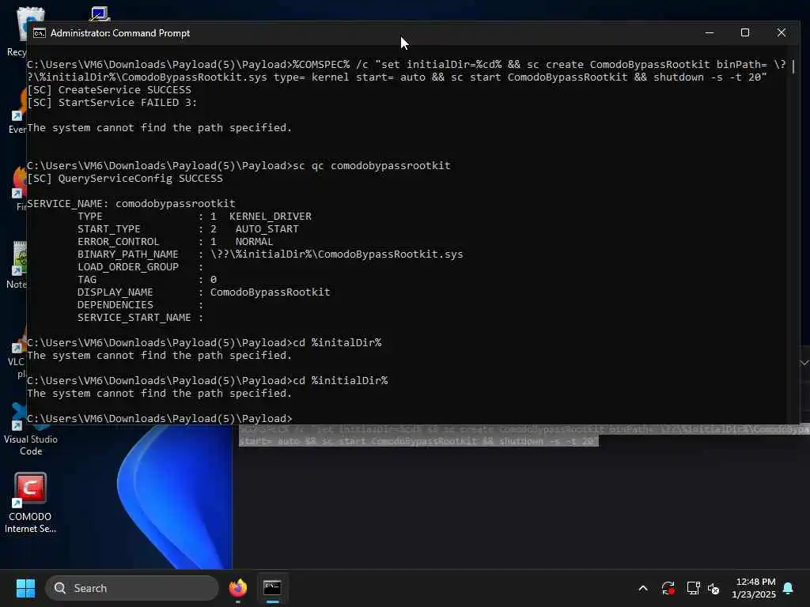Click the taskbar Search box
This screenshot has height=607, width=810.
pos(132,588)
